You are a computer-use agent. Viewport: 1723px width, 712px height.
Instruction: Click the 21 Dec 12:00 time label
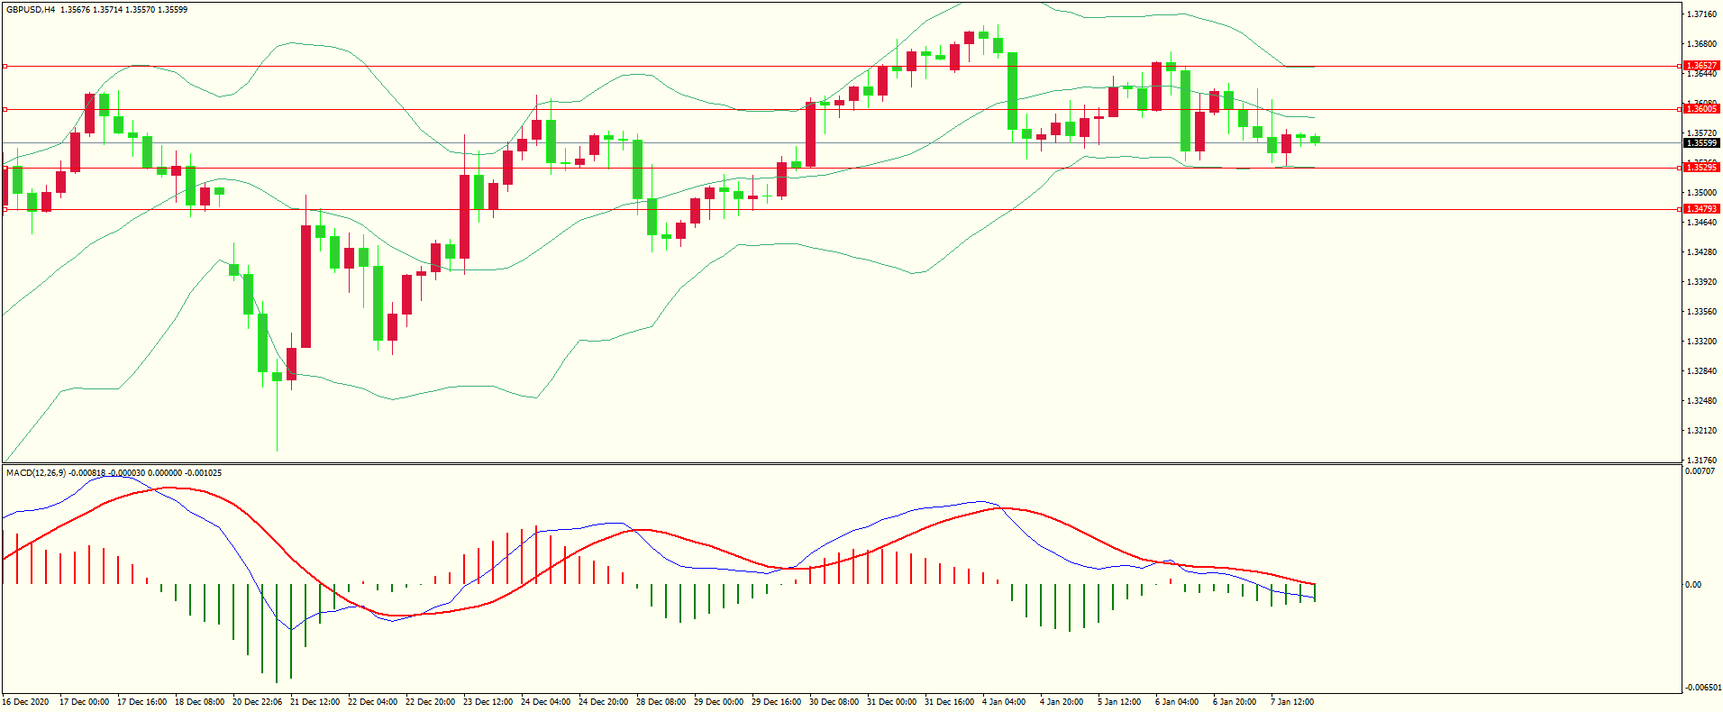point(315,702)
